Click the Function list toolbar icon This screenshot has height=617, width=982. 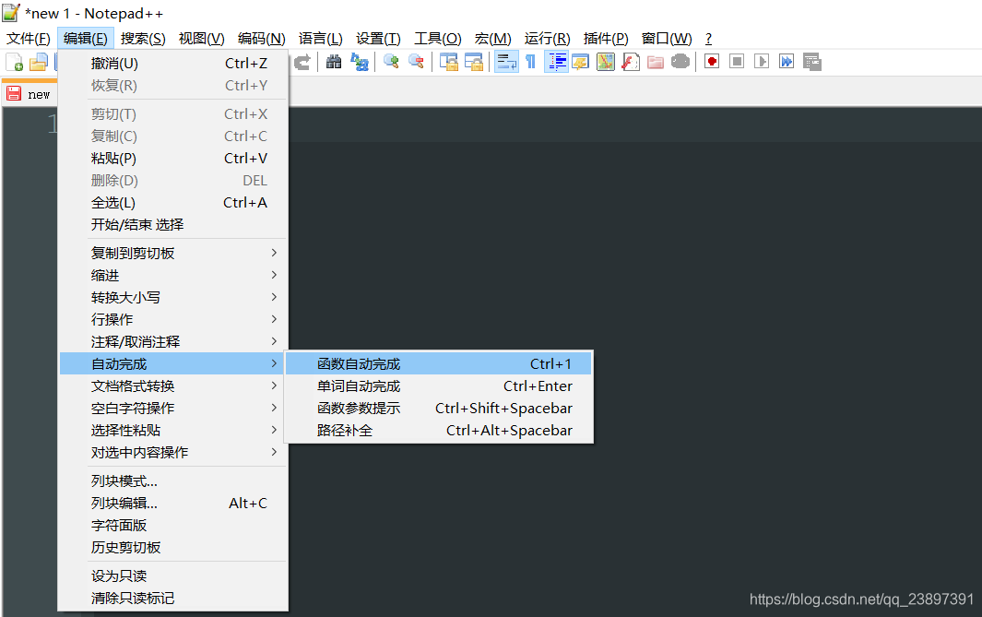tap(630, 62)
